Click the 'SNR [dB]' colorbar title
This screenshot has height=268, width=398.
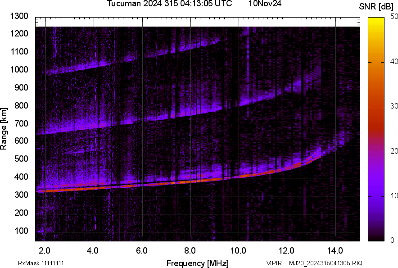pos(376,7)
